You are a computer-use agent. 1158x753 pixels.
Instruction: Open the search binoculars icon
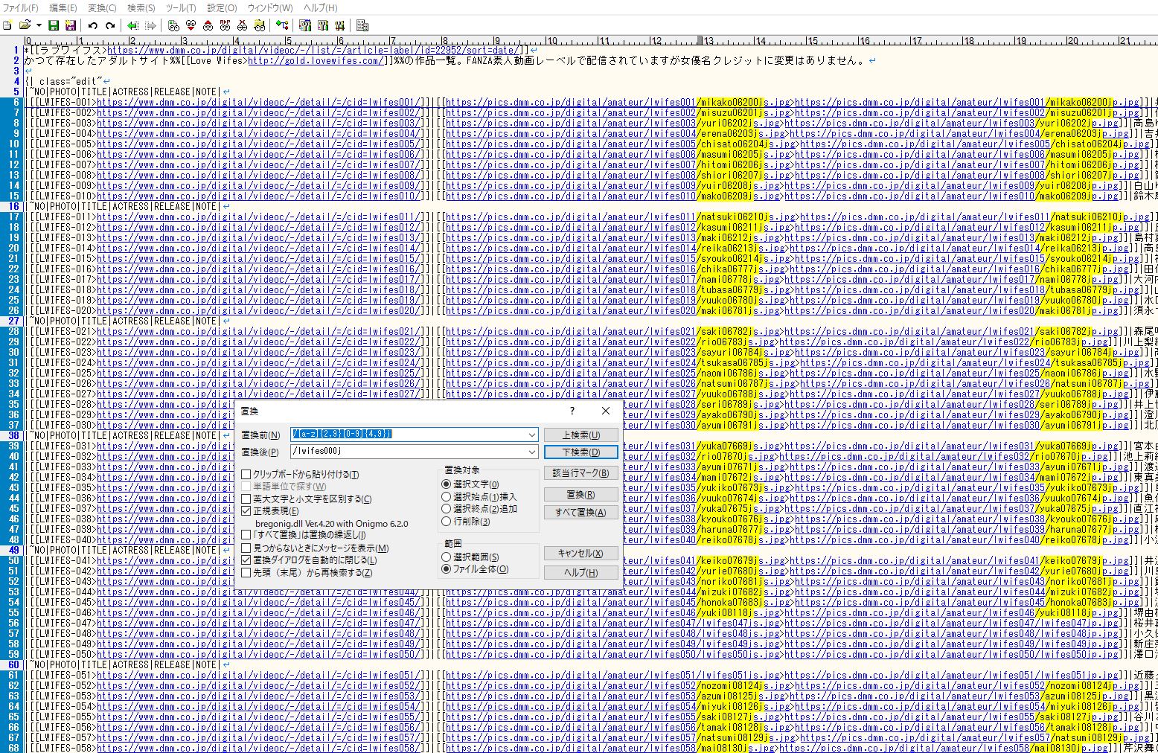click(173, 25)
